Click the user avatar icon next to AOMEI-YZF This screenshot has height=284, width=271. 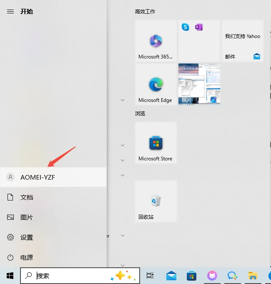point(10,177)
